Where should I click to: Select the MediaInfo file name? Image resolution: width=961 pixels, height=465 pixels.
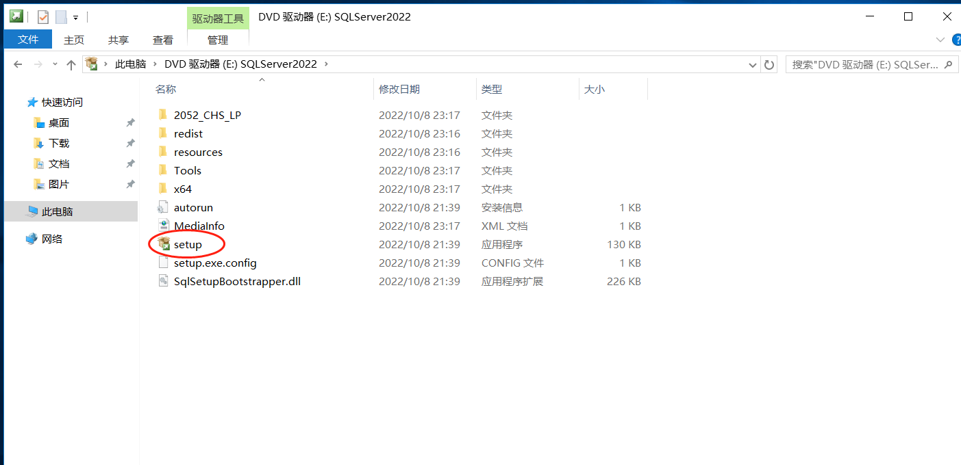click(x=199, y=226)
